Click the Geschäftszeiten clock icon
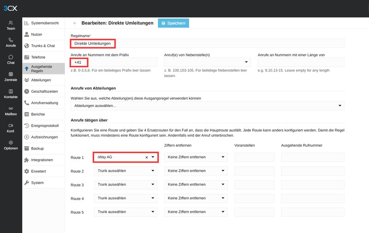This screenshot has width=369, height=233. point(27,91)
